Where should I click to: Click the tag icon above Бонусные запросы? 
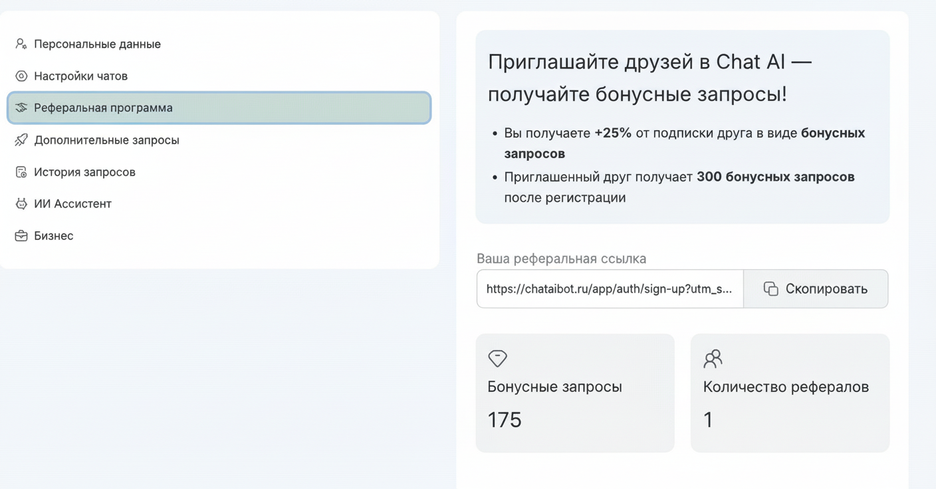click(497, 358)
